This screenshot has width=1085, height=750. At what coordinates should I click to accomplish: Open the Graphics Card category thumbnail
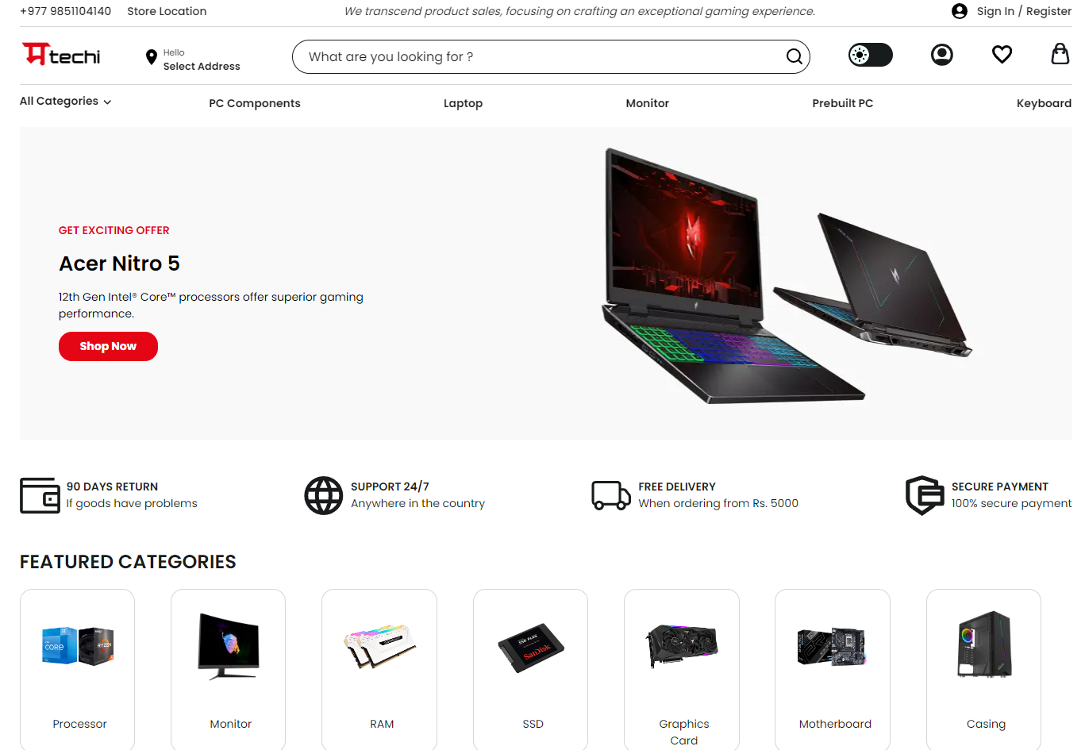coord(683,646)
